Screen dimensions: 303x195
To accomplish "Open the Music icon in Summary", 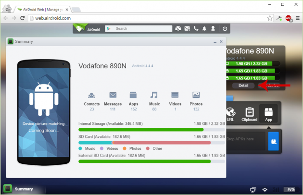I will pyautogui.click(x=154, y=95).
